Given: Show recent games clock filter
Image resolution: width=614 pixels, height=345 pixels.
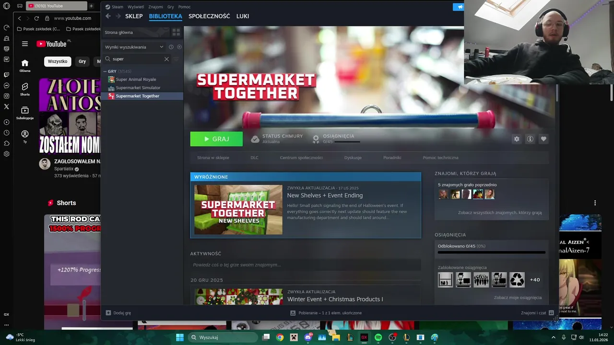Looking at the screenshot, I should [x=171, y=47].
